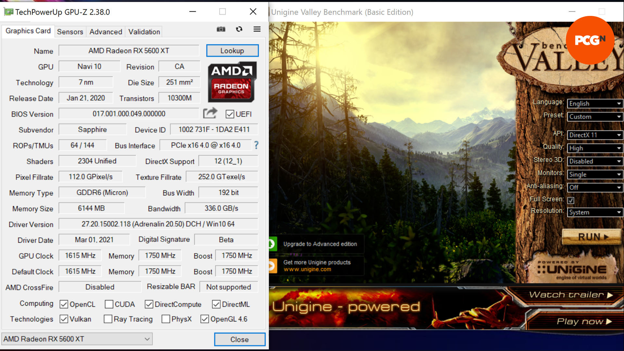Toggle the UEFI checkbox
Screen dimensions: 624x351
tap(230, 114)
